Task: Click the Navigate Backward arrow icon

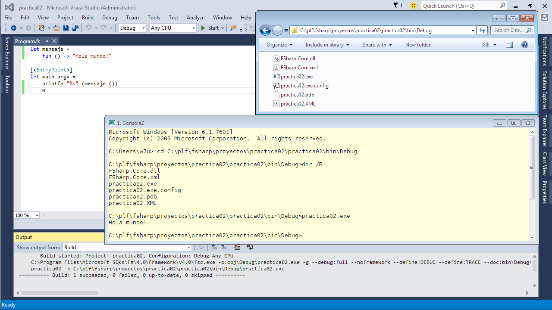Action: click(14, 28)
